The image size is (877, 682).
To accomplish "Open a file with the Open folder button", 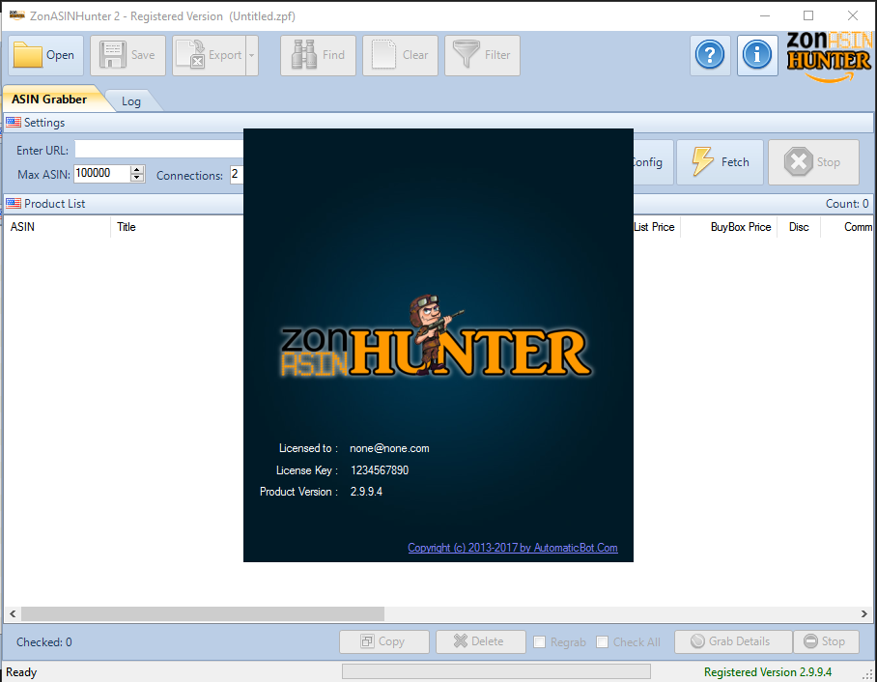I will pos(45,55).
